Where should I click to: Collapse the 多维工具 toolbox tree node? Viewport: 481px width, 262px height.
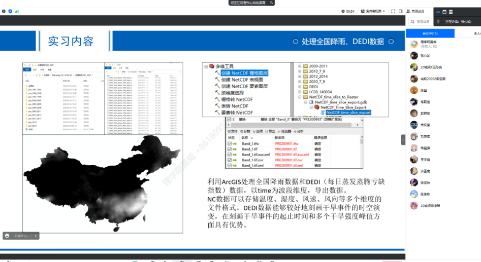205,66
